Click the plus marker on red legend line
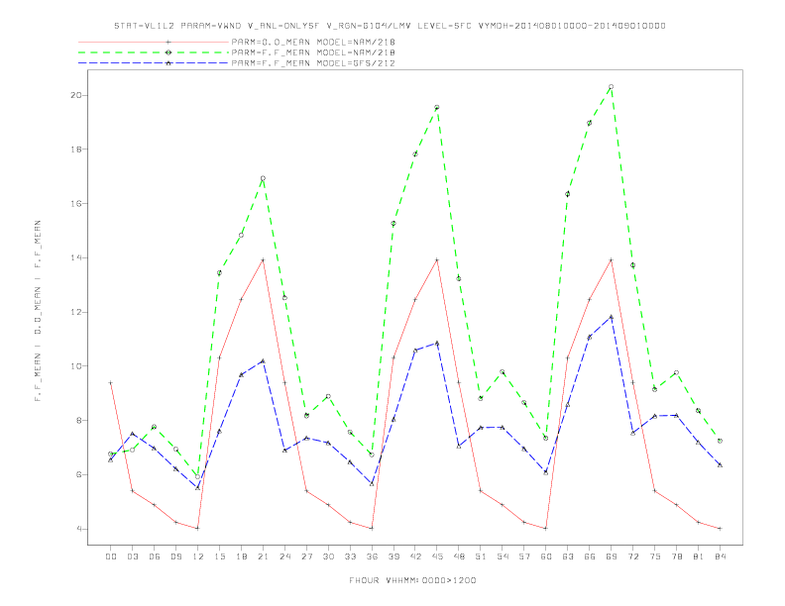Image resolution: width=785 pixels, height=606 pixels. point(168,42)
